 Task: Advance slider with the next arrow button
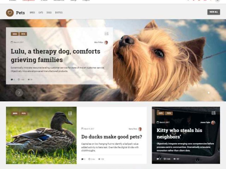tap(19, 93)
